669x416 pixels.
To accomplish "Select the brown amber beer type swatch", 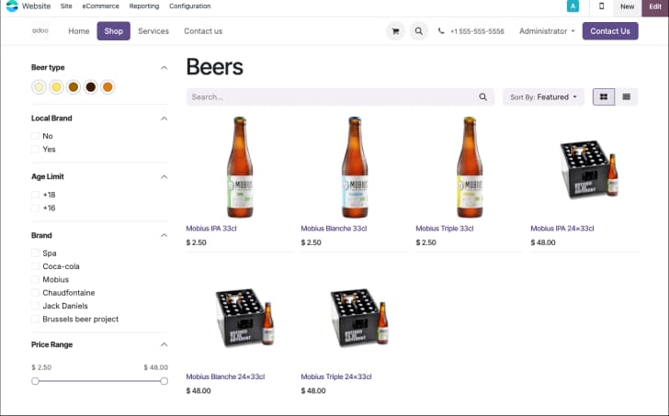I will (74, 87).
